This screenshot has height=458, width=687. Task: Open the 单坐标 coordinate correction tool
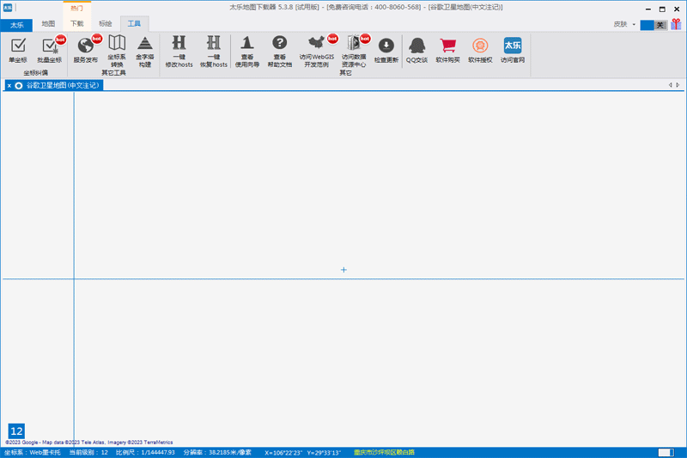pos(18,51)
